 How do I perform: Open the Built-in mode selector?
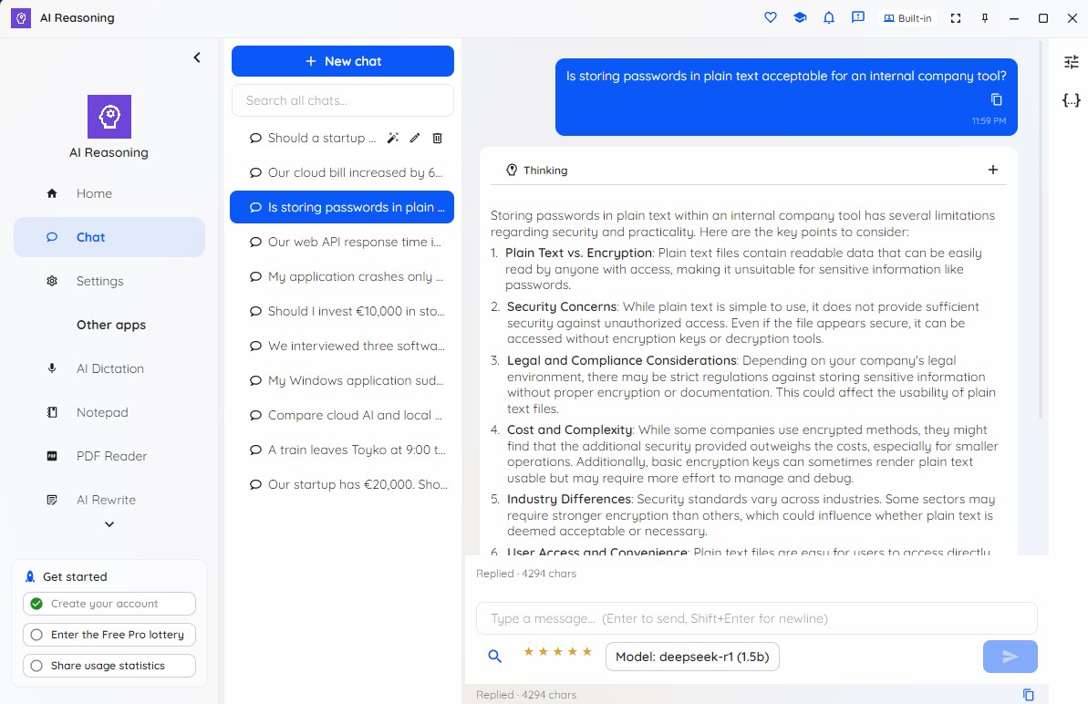pyautogui.click(x=907, y=18)
